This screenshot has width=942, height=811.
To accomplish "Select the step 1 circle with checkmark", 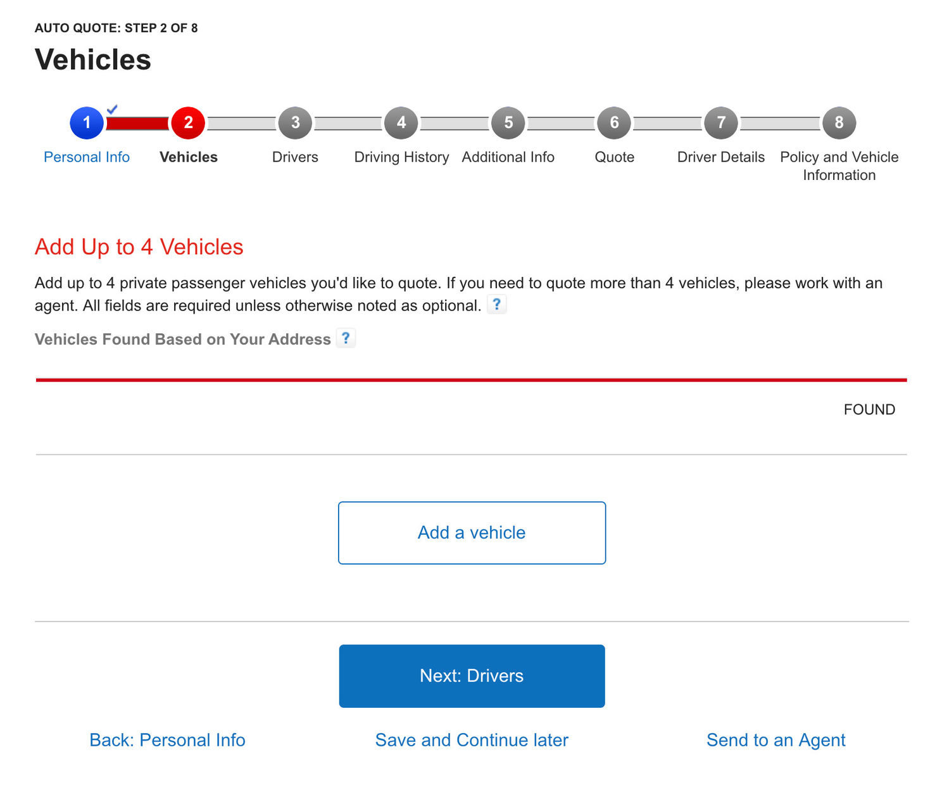I will pos(86,123).
